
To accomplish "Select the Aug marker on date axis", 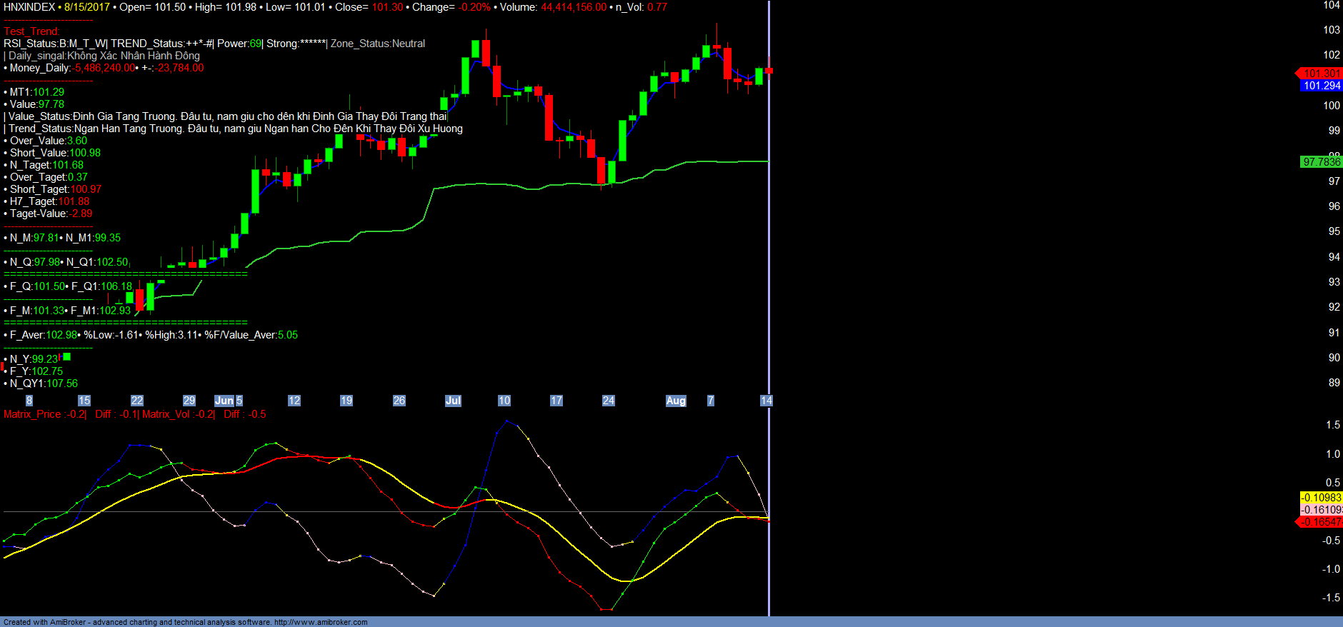I will tap(676, 401).
